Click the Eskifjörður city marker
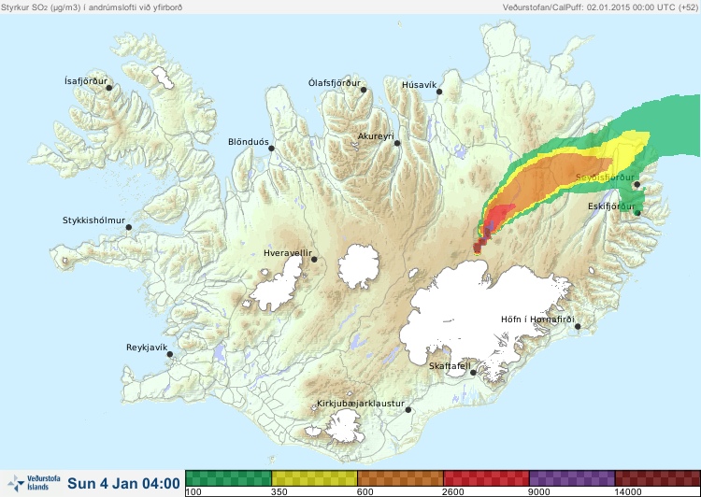 click(x=637, y=213)
